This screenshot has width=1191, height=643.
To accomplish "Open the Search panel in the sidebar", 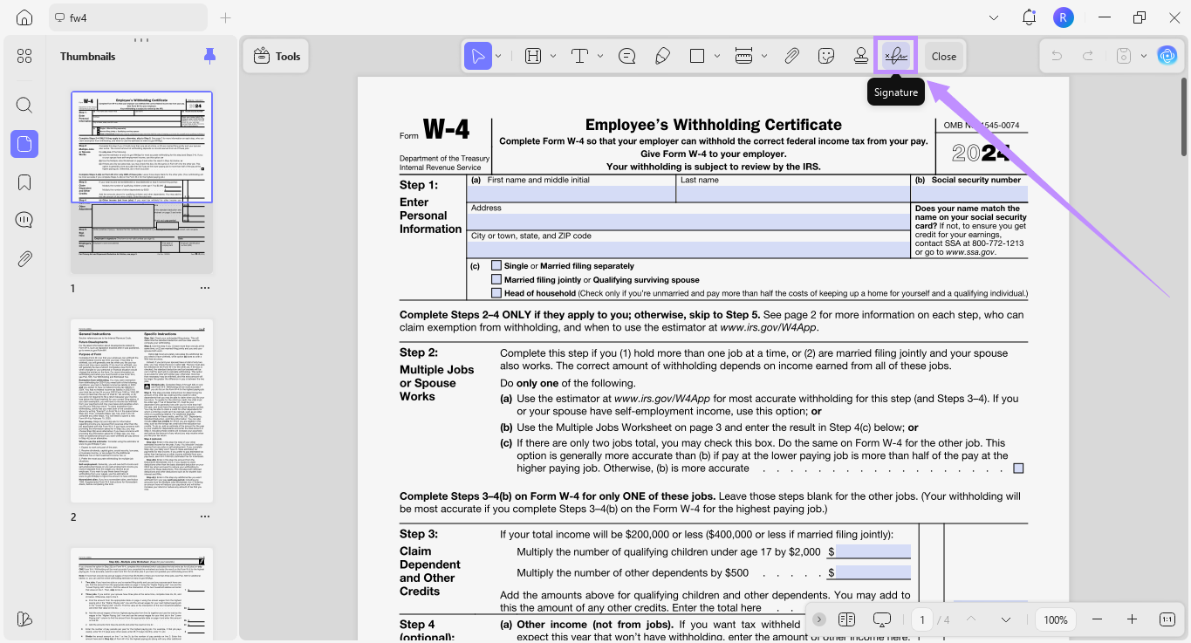I will coord(24,106).
